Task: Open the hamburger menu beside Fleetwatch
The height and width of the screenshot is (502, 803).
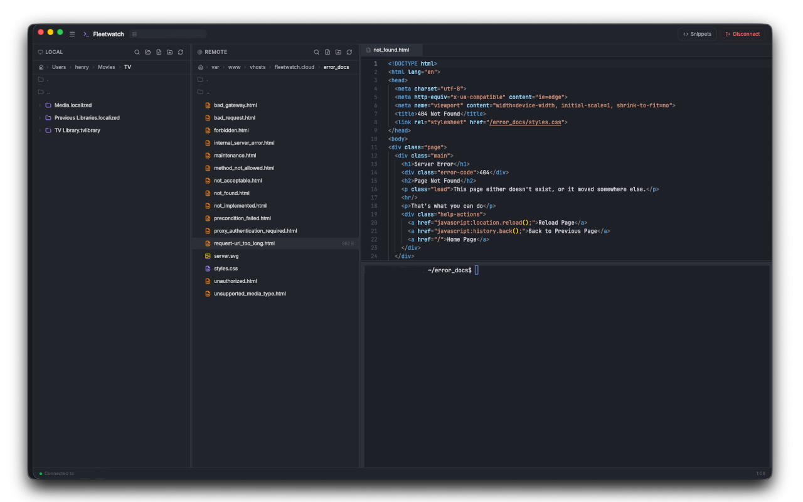Action: (72, 34)
